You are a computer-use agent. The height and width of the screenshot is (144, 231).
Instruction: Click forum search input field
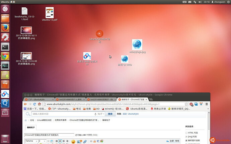63,114
